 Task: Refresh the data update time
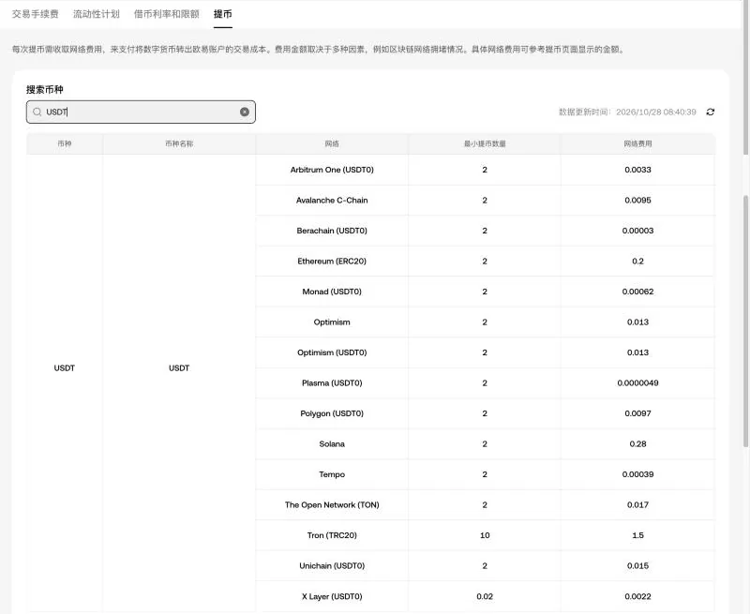coord(711,112)
